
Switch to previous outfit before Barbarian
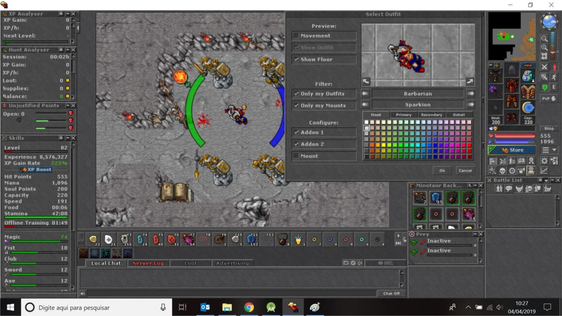[365, 93]
